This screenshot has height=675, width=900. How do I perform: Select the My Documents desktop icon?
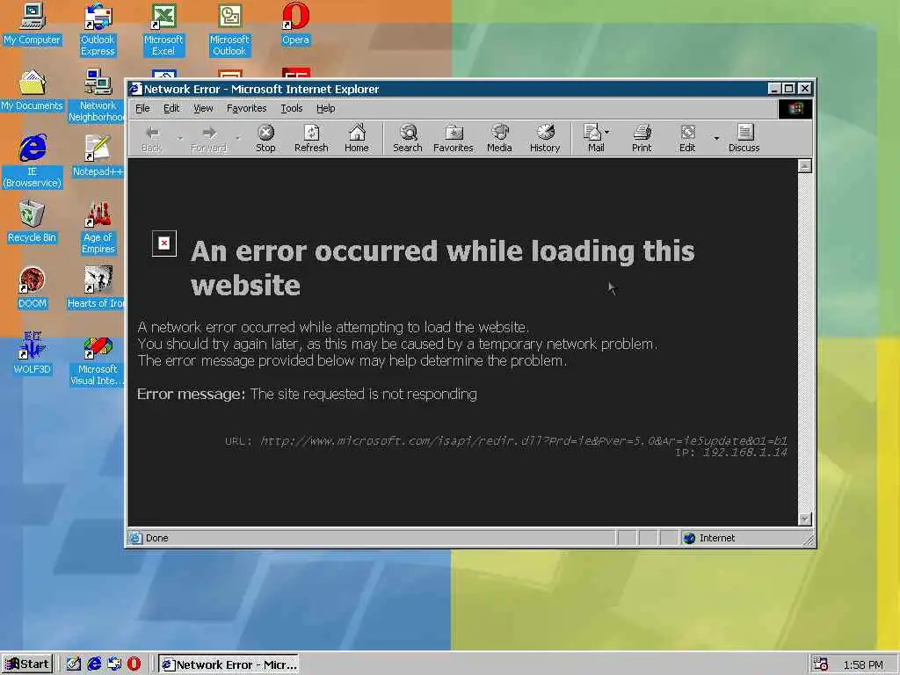pyautogui.click(x=33, y=91)
